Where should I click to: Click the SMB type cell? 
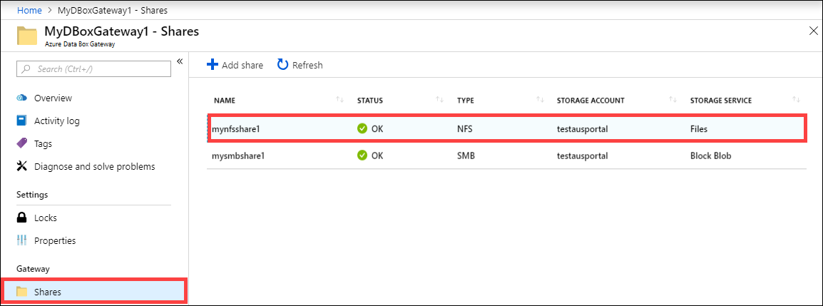point(465,156)
